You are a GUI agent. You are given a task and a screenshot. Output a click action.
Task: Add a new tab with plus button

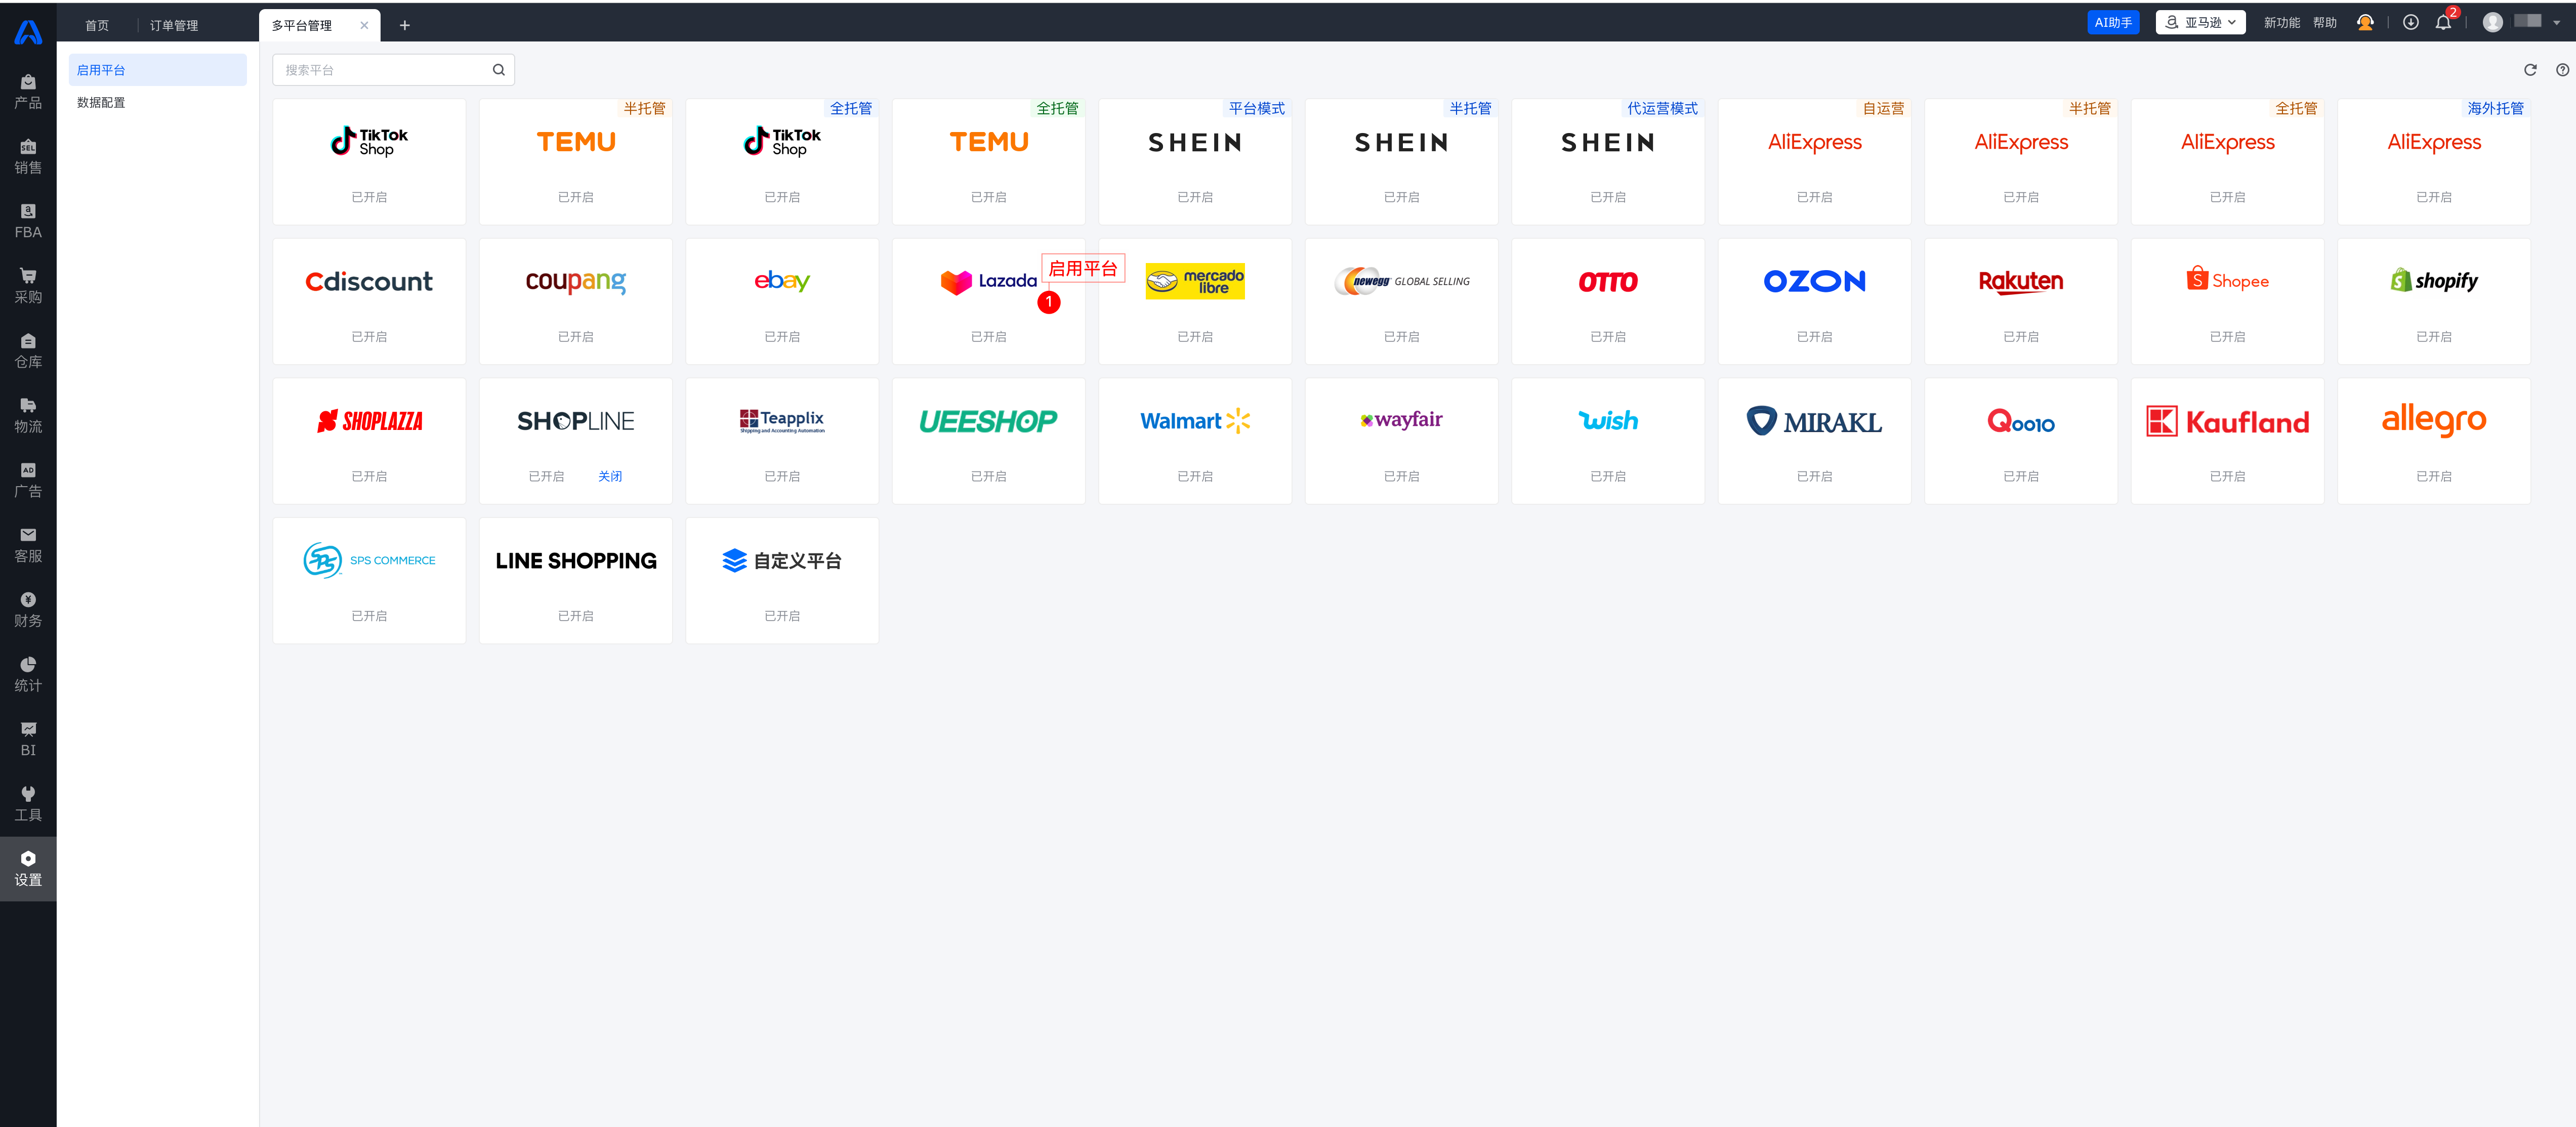point(404,25)
